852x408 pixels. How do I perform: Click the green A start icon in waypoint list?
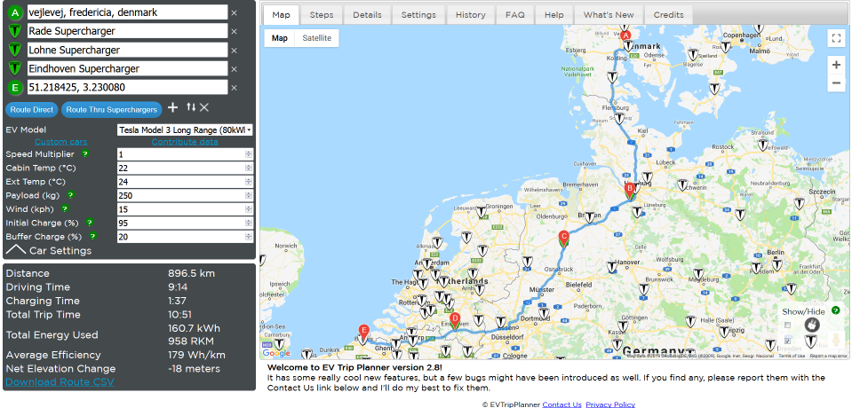15,12
